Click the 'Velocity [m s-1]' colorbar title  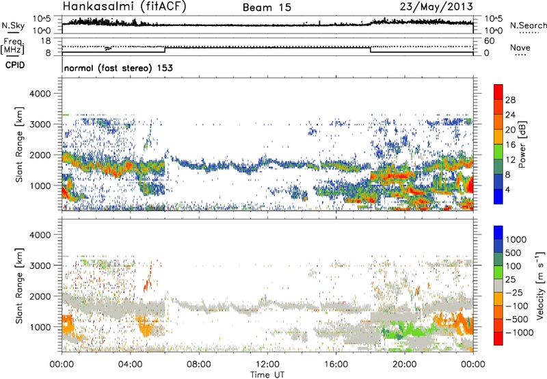pos(540,285)
